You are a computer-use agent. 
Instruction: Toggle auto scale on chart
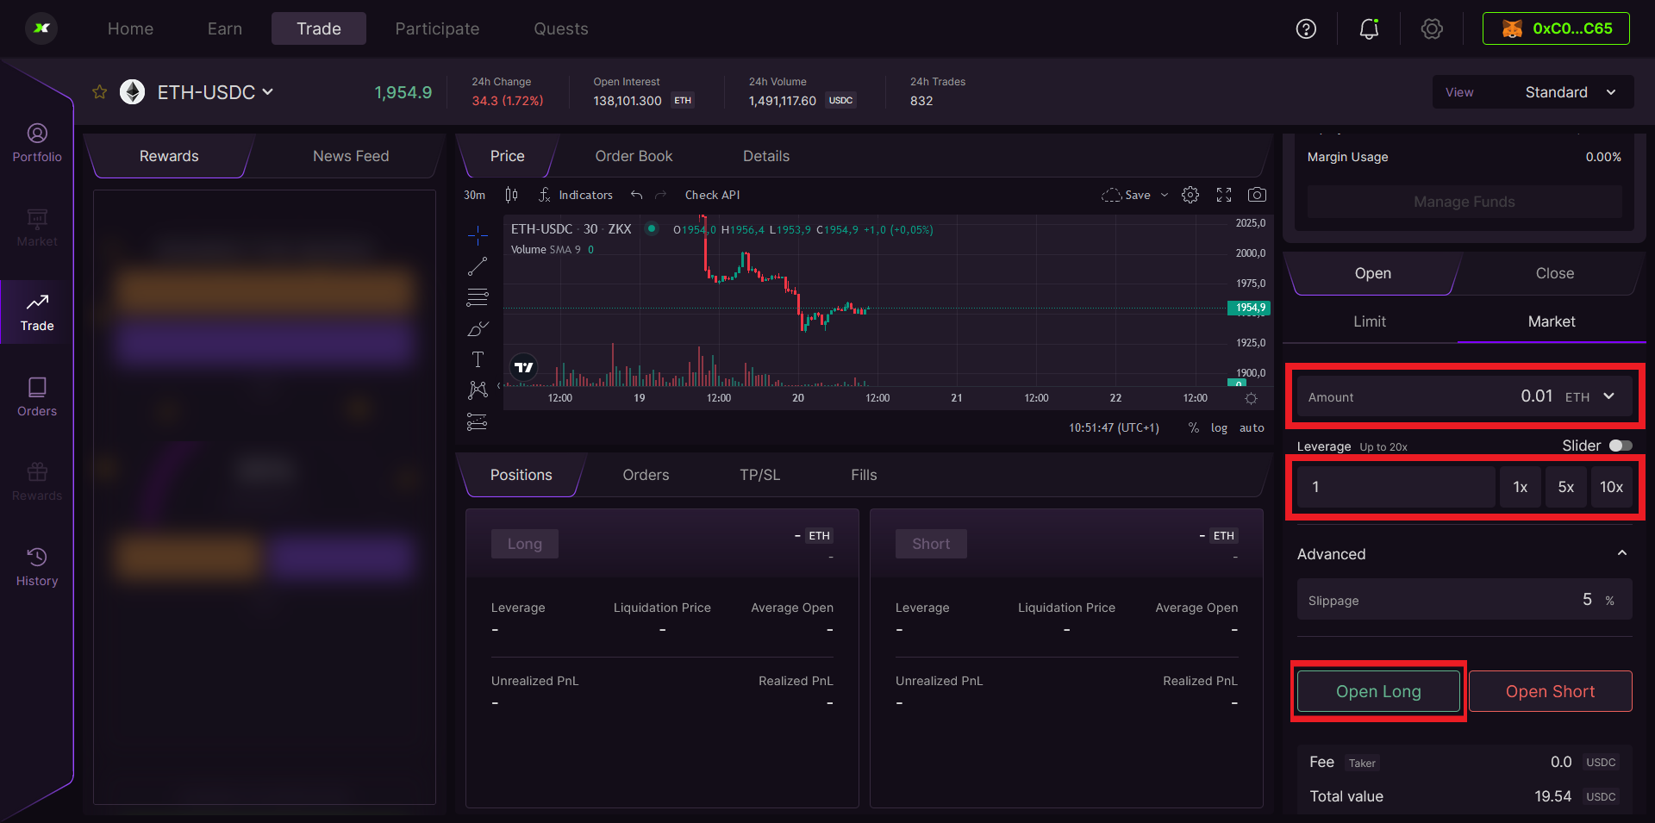click(1252, 428)
